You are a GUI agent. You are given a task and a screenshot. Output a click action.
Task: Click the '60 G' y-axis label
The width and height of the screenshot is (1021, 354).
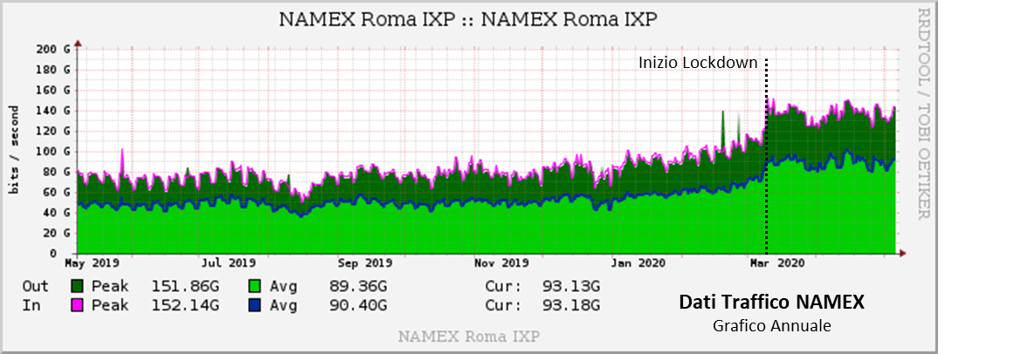tap(57, 193)
